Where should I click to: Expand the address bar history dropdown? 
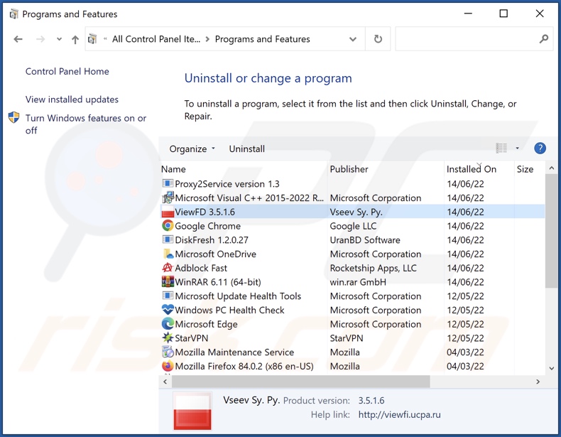[353, 39]
